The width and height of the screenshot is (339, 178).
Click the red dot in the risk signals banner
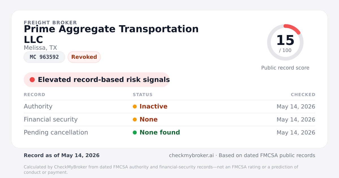coord(32,80)
